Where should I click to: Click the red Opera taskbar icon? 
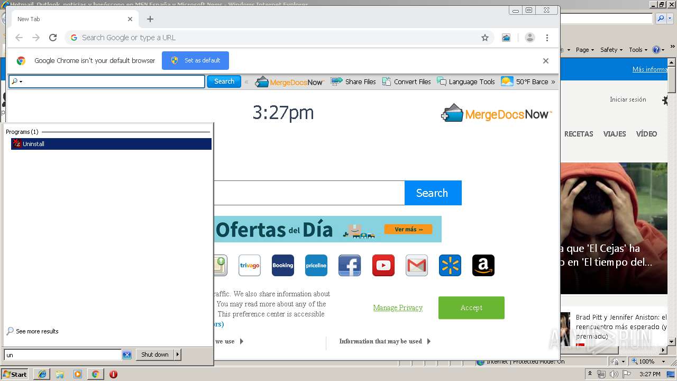[113, 374]
